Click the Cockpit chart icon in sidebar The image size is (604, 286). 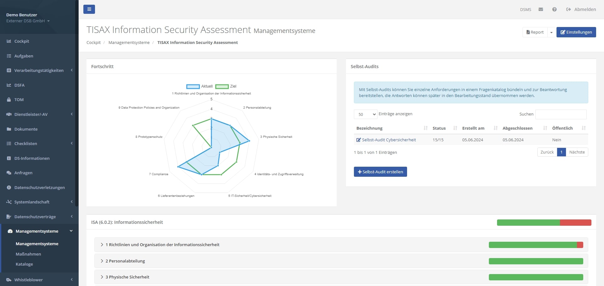tap(9, 41)
